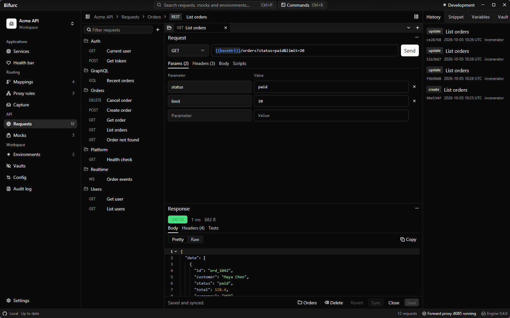The width and height of the screenshot is (510, 318).
Task: Switch to the Scripts tab
Action: click(239, 63)
